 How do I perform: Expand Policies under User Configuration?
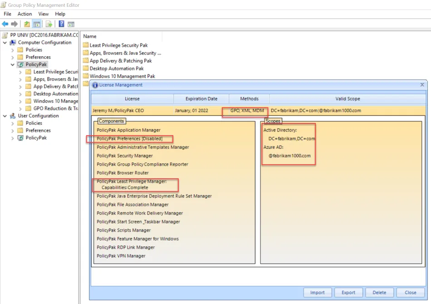click(12, 124)
